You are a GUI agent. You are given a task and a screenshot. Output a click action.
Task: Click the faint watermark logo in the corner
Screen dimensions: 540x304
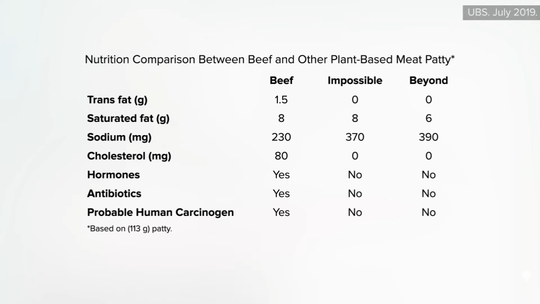click(526, 275)
